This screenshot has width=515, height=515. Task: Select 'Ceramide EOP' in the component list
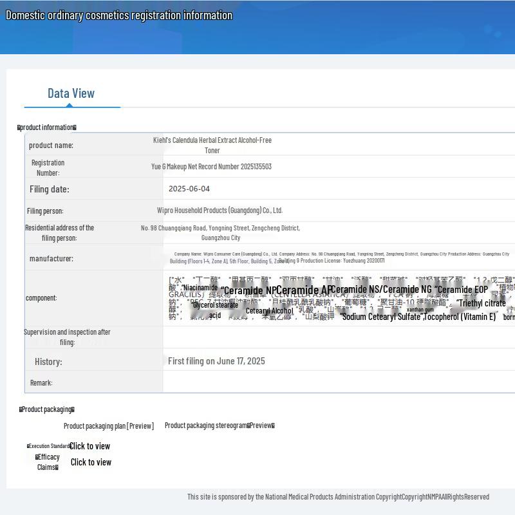(x=462, y=289)
